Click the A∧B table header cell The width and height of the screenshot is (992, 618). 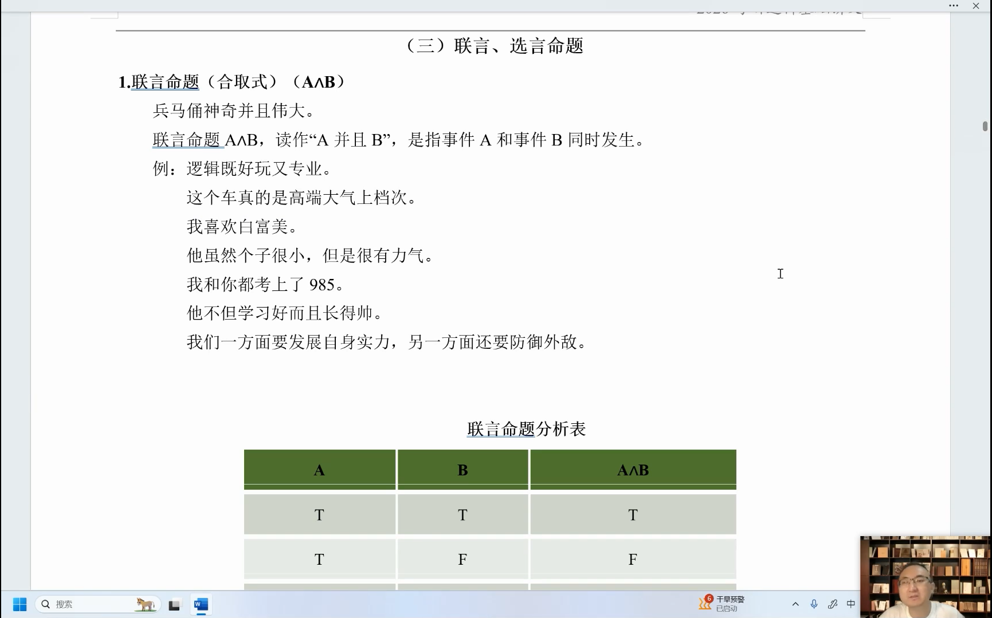[633, 470]
